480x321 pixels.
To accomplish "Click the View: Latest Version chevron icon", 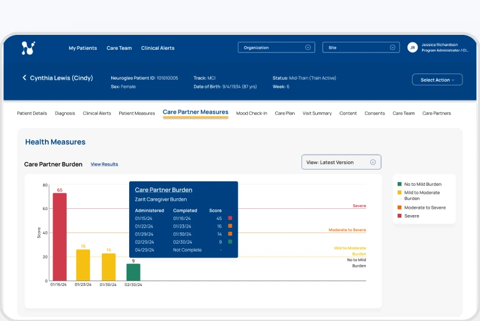I will pyautogui.click(x=373, y=162).
